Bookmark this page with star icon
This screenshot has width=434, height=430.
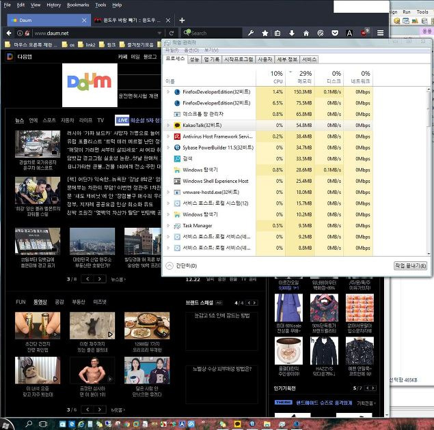coord(265,33)
